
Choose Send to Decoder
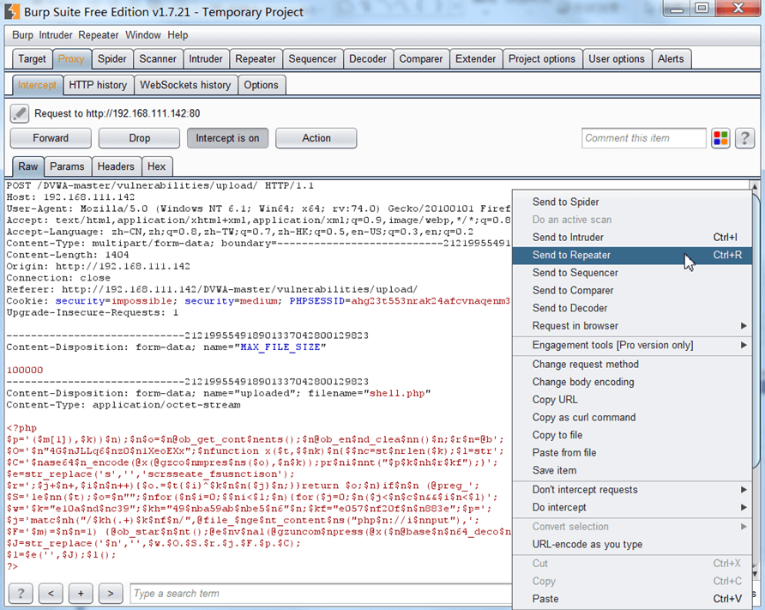(632, 308)
